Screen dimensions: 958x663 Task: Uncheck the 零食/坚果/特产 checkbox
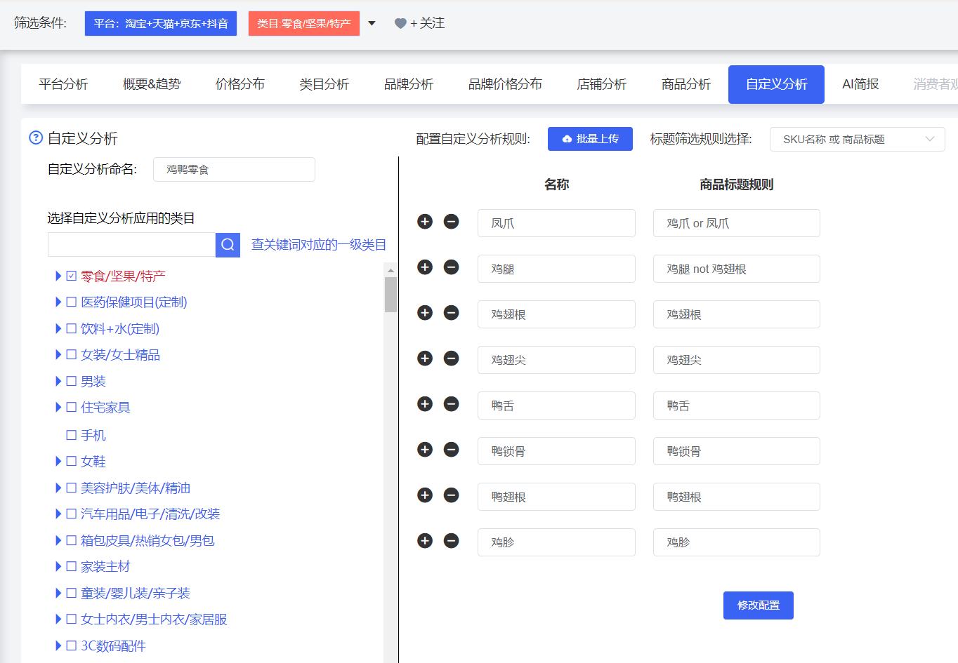[x=72, y=276]
